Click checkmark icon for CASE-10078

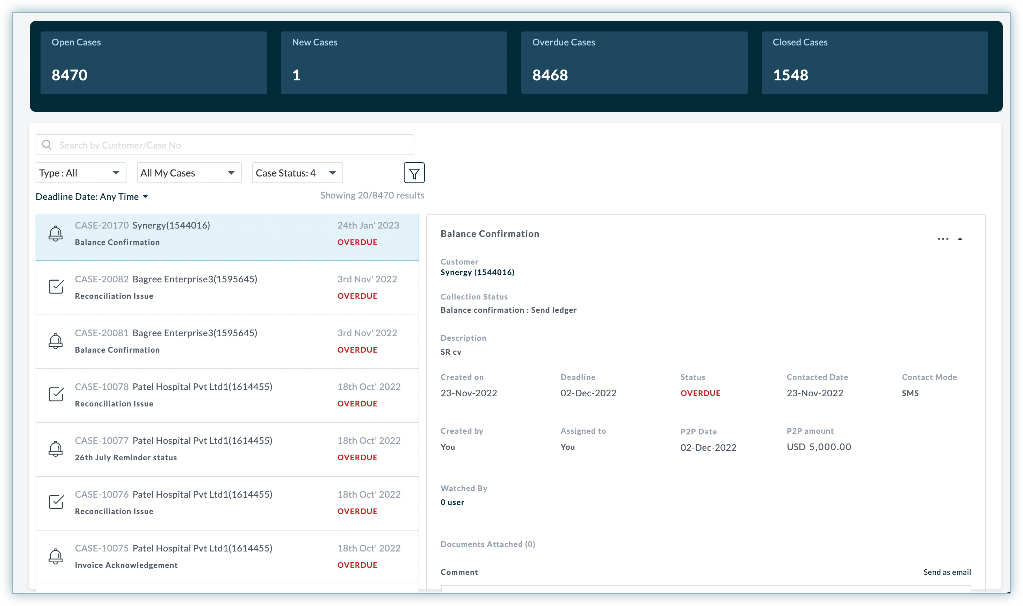[56, 394]
